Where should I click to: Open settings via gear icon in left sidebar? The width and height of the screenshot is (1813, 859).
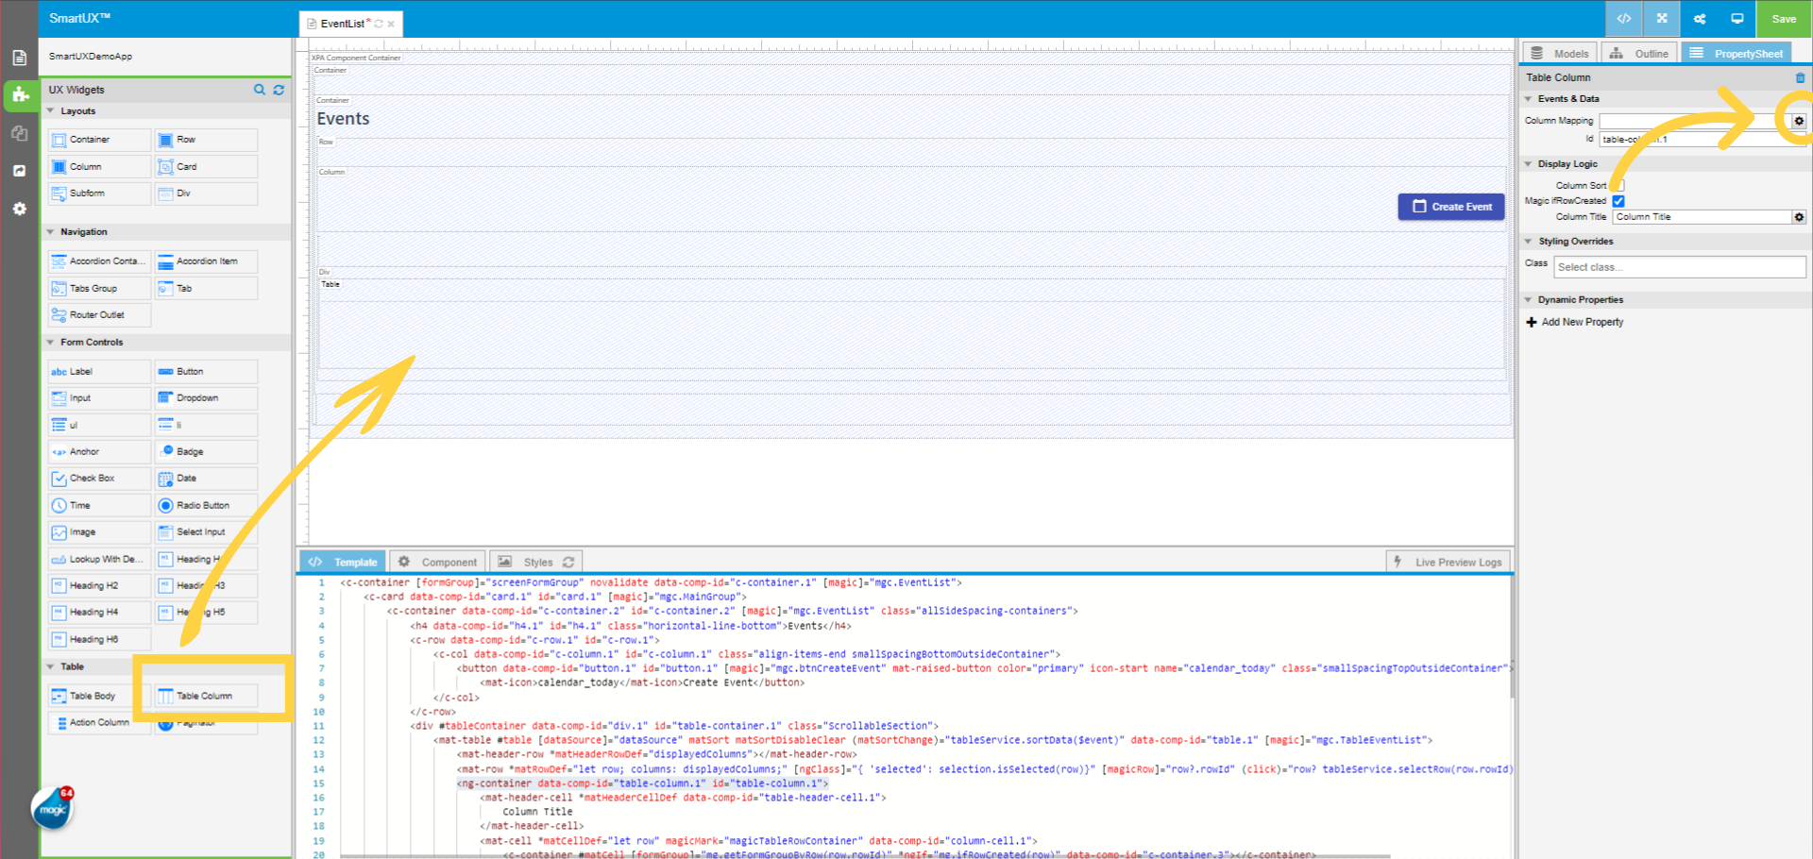coord(20,209)
